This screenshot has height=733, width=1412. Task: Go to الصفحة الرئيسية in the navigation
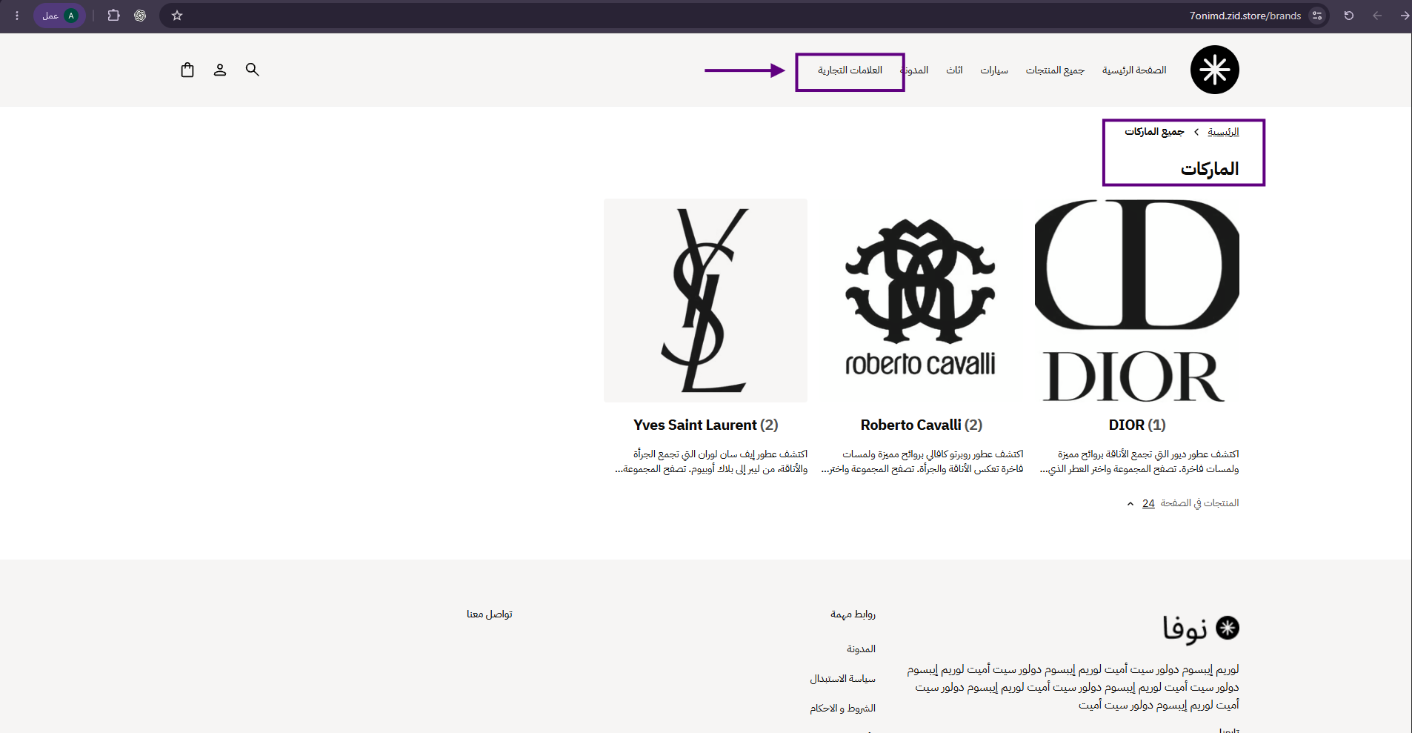(1134, 70)
